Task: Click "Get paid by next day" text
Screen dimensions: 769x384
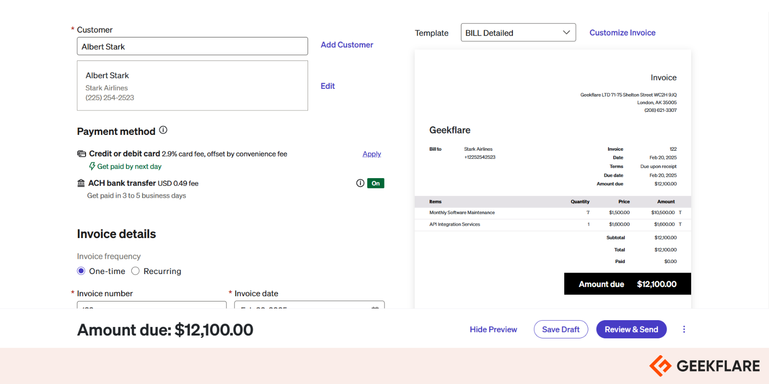Action: pos(129,167)
